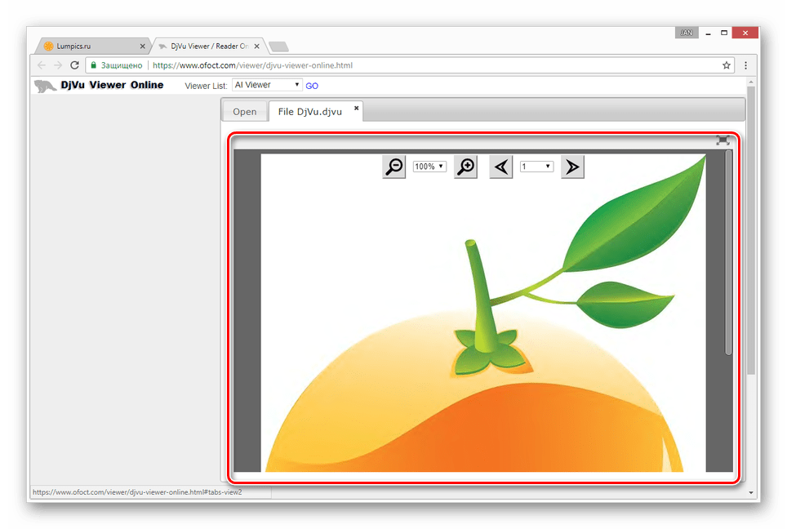Go to next page arrow

[572, 167]
